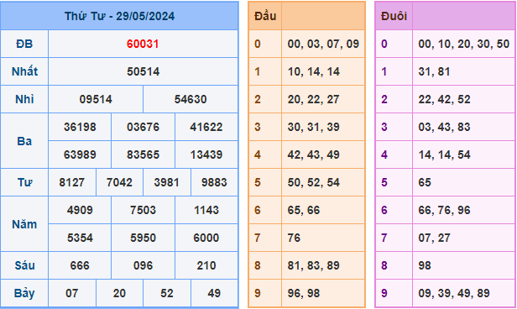This screenshot has height=309, width=517.
Task: Select the Năm prize number 4909
Action: [x=80, y=210]
